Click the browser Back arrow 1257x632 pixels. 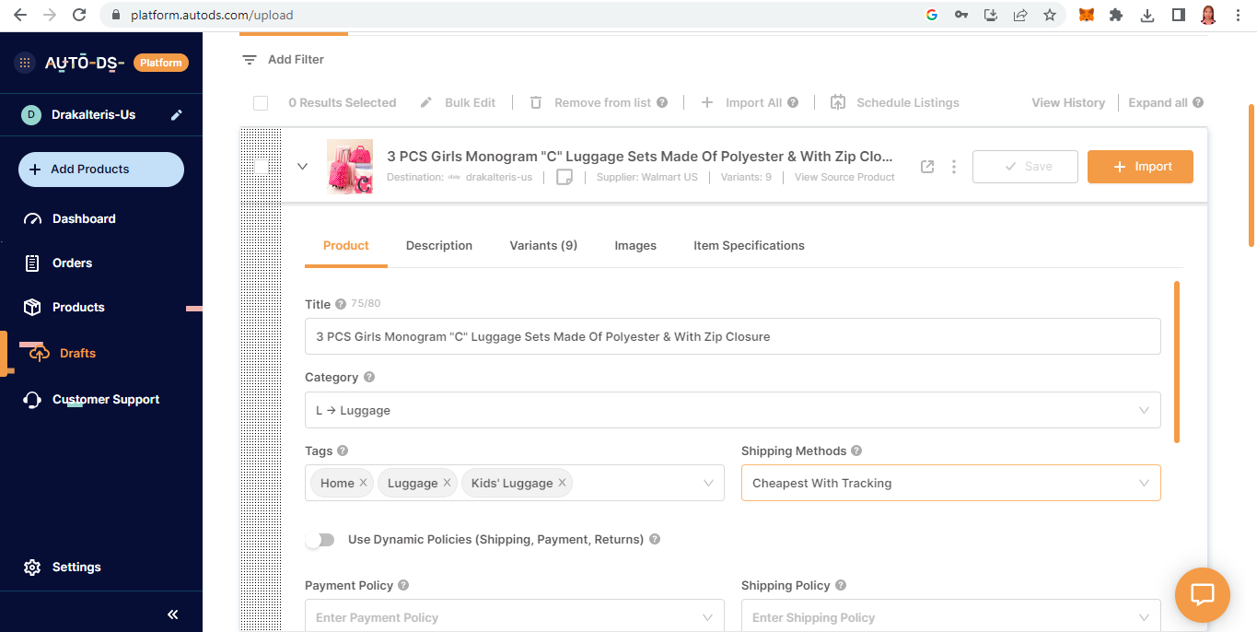click(x=20, y=15)
